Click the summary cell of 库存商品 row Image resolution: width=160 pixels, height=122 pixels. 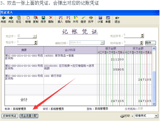pyautogui.click(x=24, y=59)
